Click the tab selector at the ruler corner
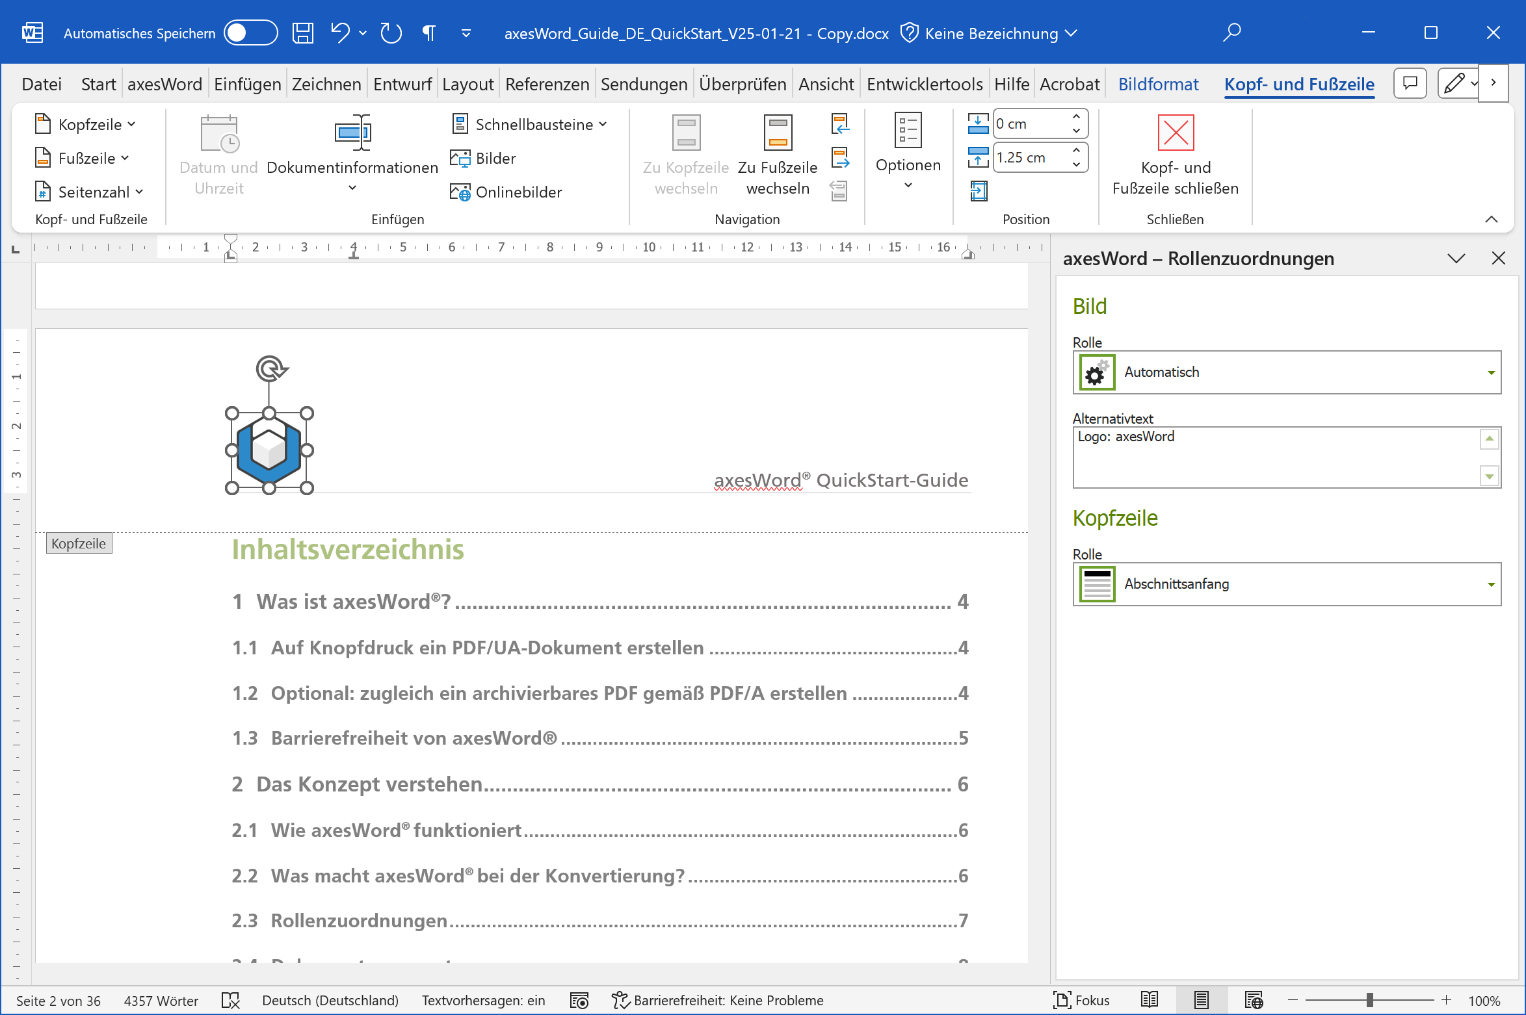 pos(16,248)
